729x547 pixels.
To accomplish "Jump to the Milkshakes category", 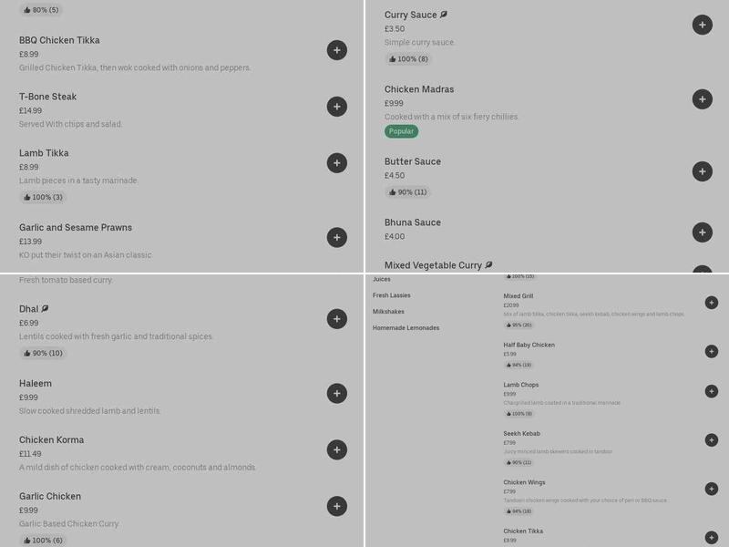I will pyautogui.click(x=388, y=312).
